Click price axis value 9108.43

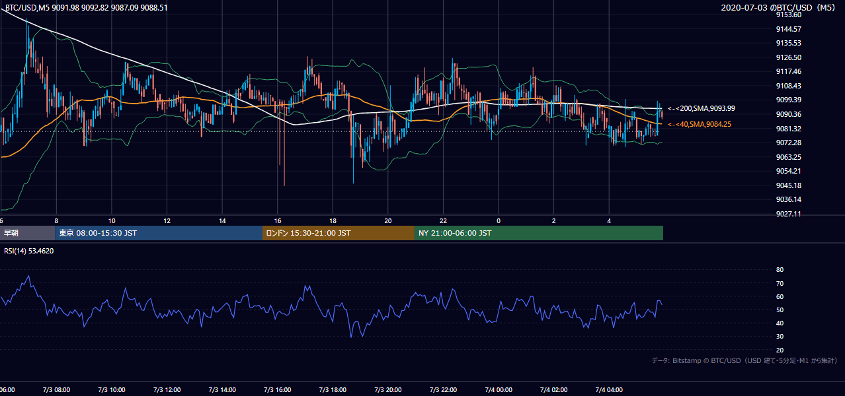pos(788,86)
